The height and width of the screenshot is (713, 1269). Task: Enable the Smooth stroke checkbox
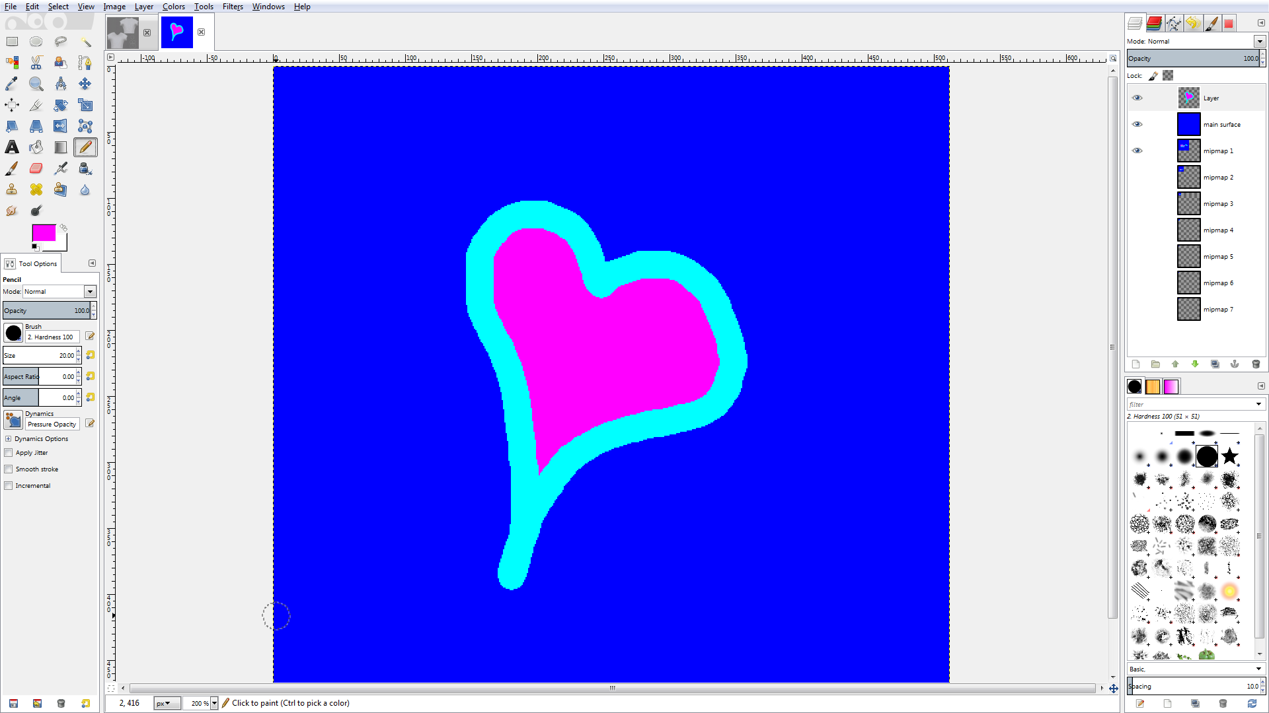[x=9, y=469]
